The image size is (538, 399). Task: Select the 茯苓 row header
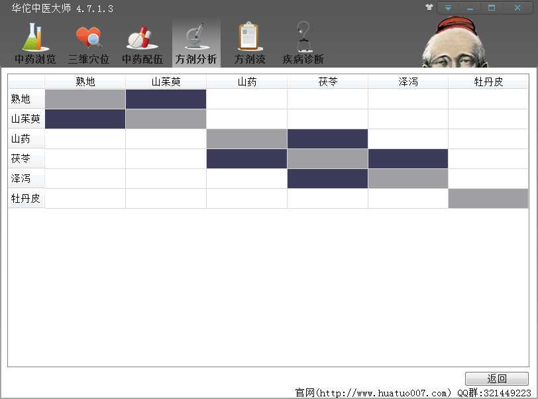point(27,158)
